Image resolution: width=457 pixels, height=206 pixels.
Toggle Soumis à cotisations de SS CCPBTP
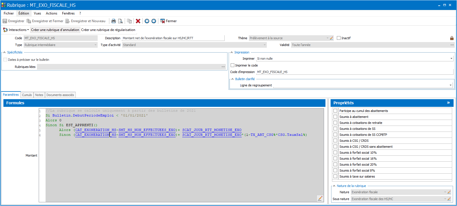(335, 135)
